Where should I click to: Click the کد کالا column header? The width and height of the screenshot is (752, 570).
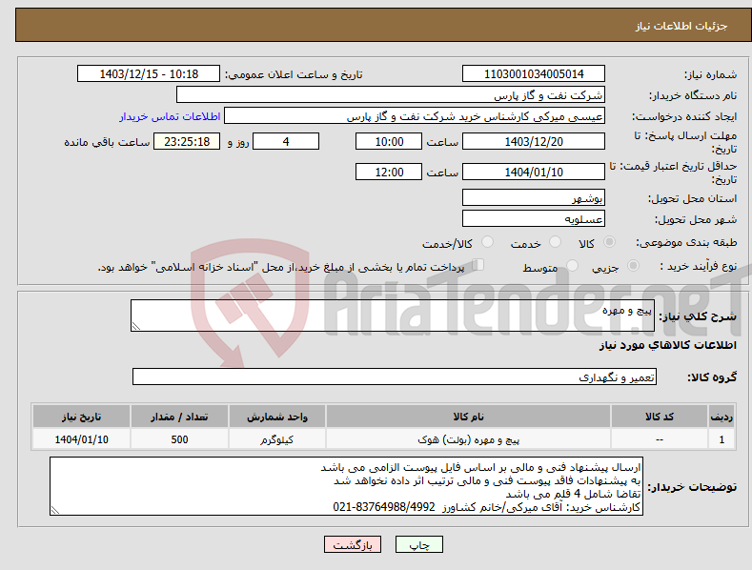coord(660,417)
